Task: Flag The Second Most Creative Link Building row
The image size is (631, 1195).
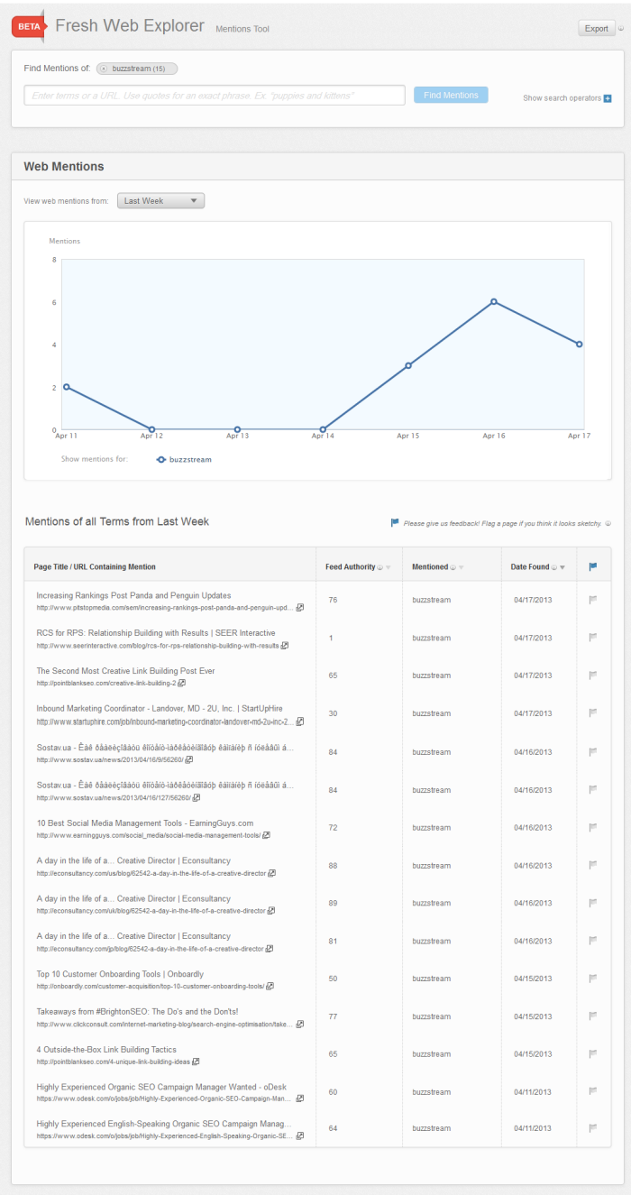Action: point(593,676)
